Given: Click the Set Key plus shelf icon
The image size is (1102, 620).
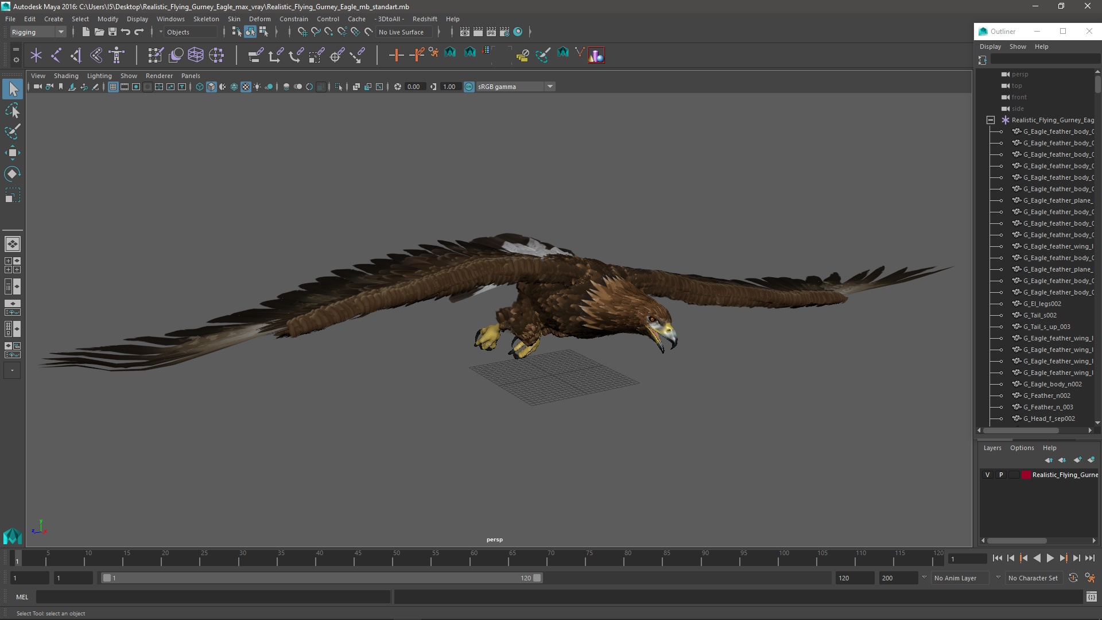Looking at the screenshot, I should pyautogui.click(x=396, y=55).
